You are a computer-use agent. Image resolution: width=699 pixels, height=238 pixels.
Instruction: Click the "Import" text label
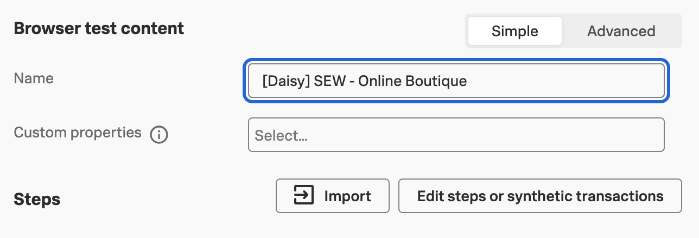(347, 196)
